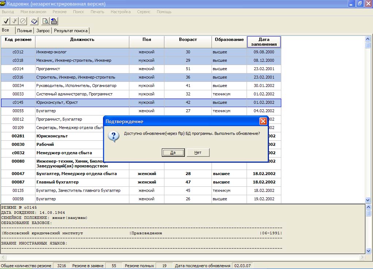
Task: Click up arrow of resume text scrollbar
Action: 368,207
